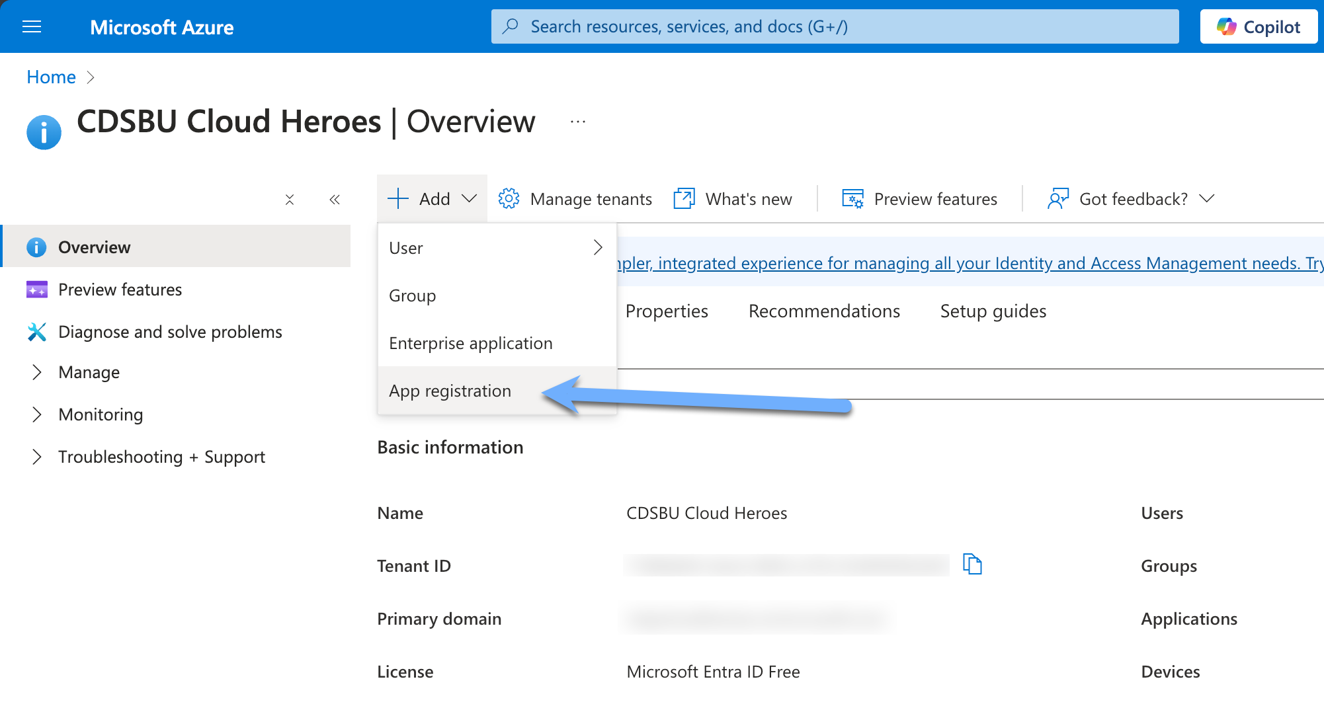Viewport: 1324px width, 710px height.
Task: Click the Copilot icon in the top bar
Action: (1227, 26)
